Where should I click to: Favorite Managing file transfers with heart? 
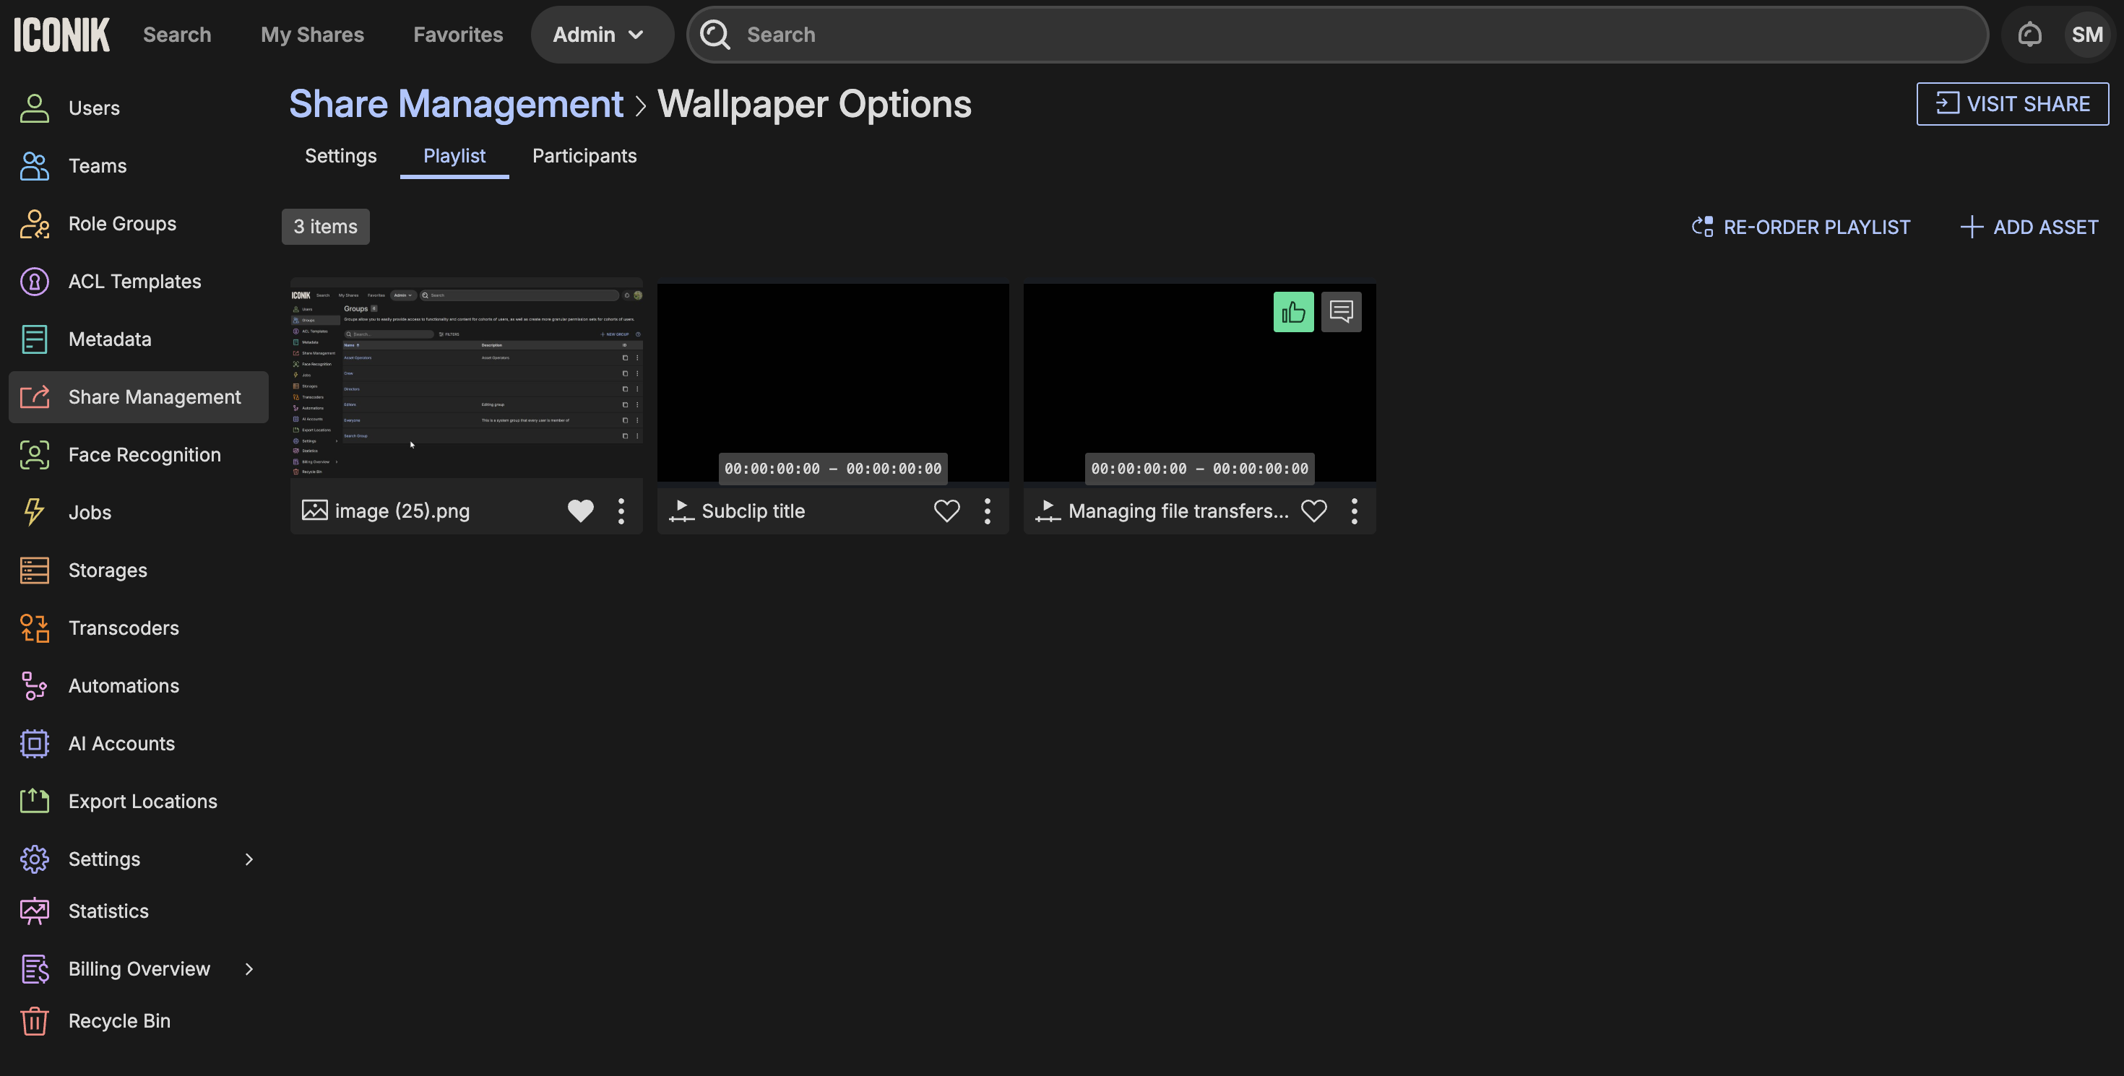click(x=1313, y=511)
